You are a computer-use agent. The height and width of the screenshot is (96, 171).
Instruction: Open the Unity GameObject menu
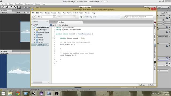click(x=19, y=4)
